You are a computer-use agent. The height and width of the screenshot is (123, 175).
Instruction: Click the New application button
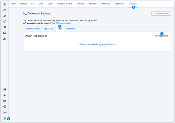161,36
